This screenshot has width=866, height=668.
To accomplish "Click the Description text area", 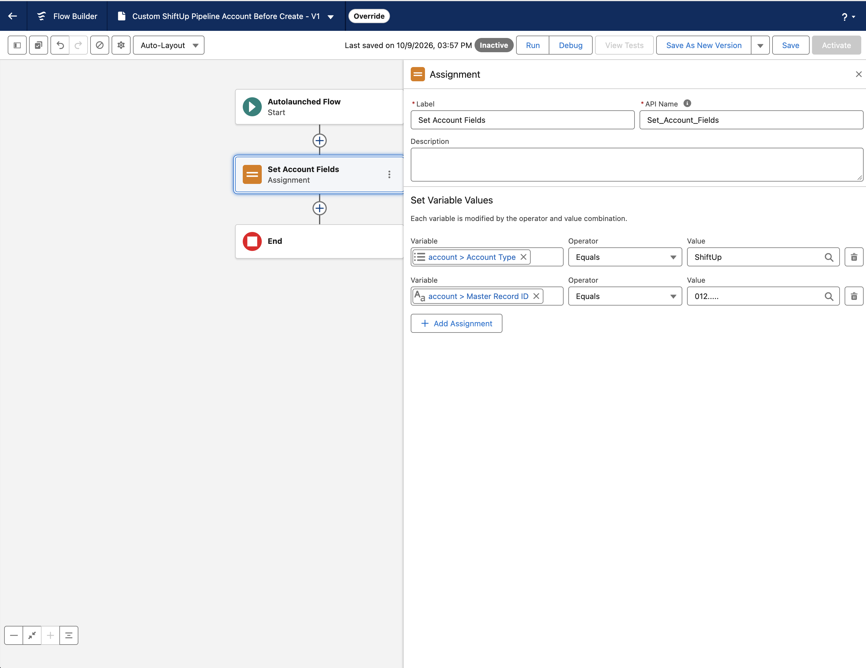I will pyautogui.click(x=637, y=164).
